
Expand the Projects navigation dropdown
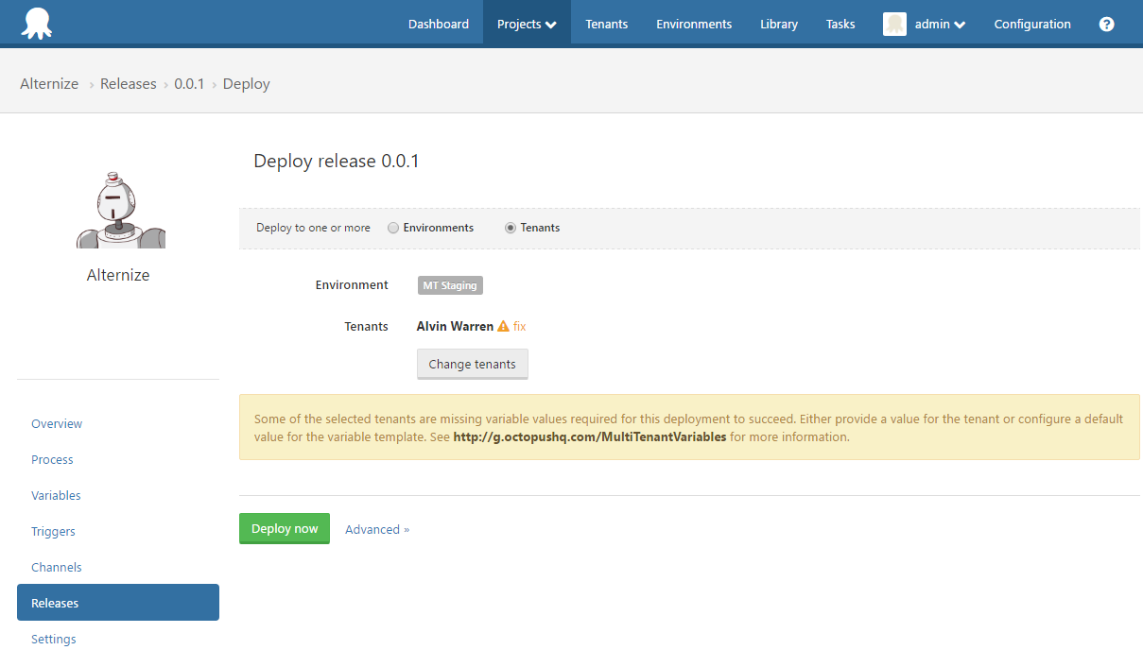(527, 24)
